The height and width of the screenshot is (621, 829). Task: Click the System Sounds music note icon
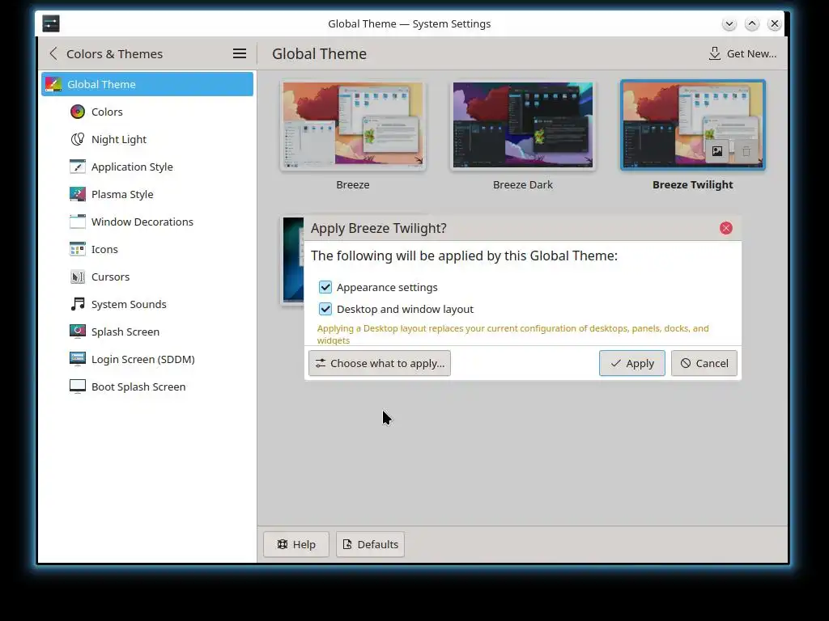tap(78, 304)
